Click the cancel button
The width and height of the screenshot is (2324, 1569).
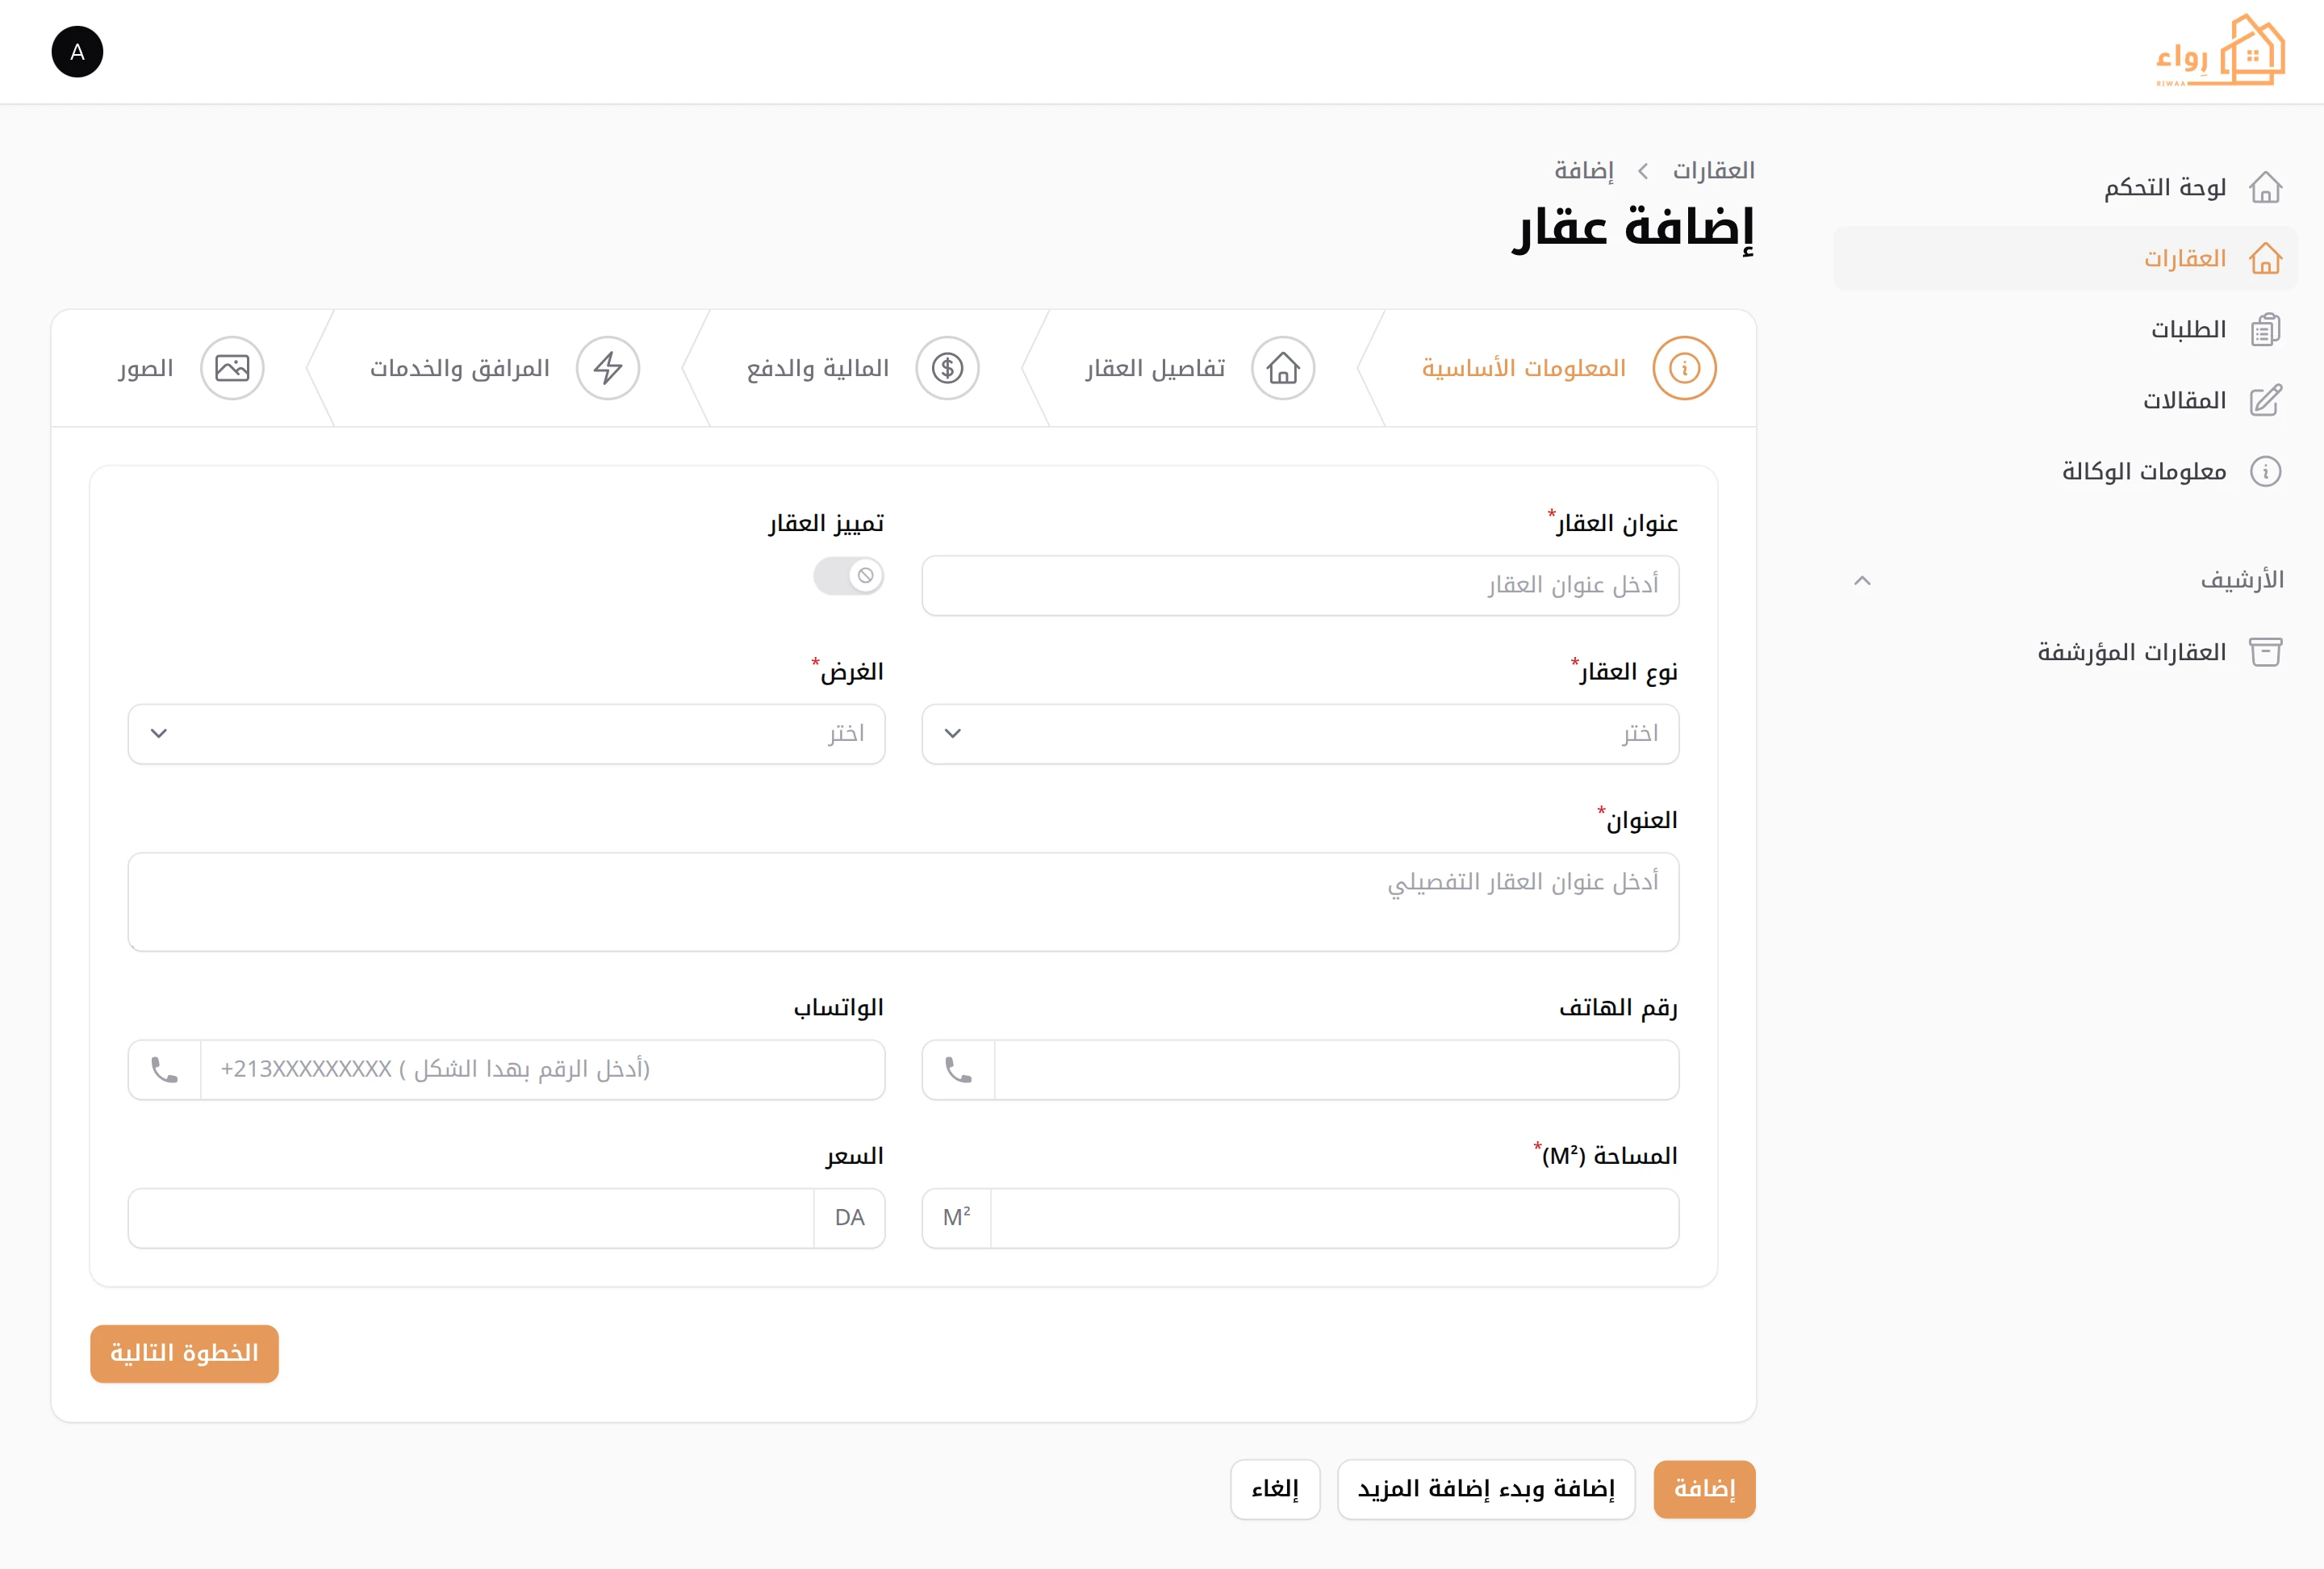(1274, 1489)
